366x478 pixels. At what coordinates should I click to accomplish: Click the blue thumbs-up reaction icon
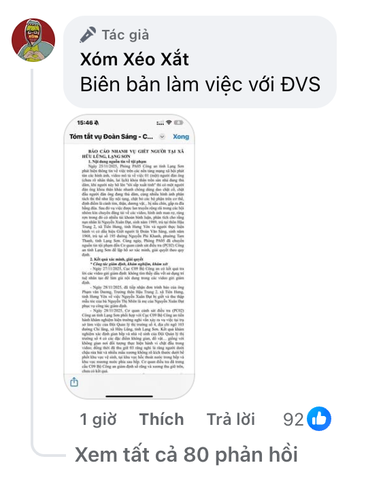pyautogui.click(x=319, y=419)
